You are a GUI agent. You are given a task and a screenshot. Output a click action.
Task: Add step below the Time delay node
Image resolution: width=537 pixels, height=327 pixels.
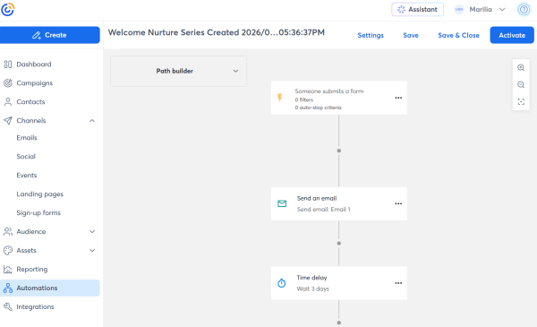tap(338, 323)
